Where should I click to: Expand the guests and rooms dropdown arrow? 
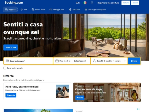tap(125, 61)
